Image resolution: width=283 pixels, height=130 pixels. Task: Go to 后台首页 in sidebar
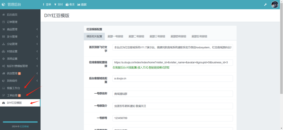pos(20,15)
